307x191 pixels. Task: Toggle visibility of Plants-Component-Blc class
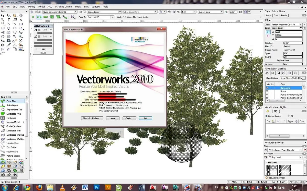[267, 94]
